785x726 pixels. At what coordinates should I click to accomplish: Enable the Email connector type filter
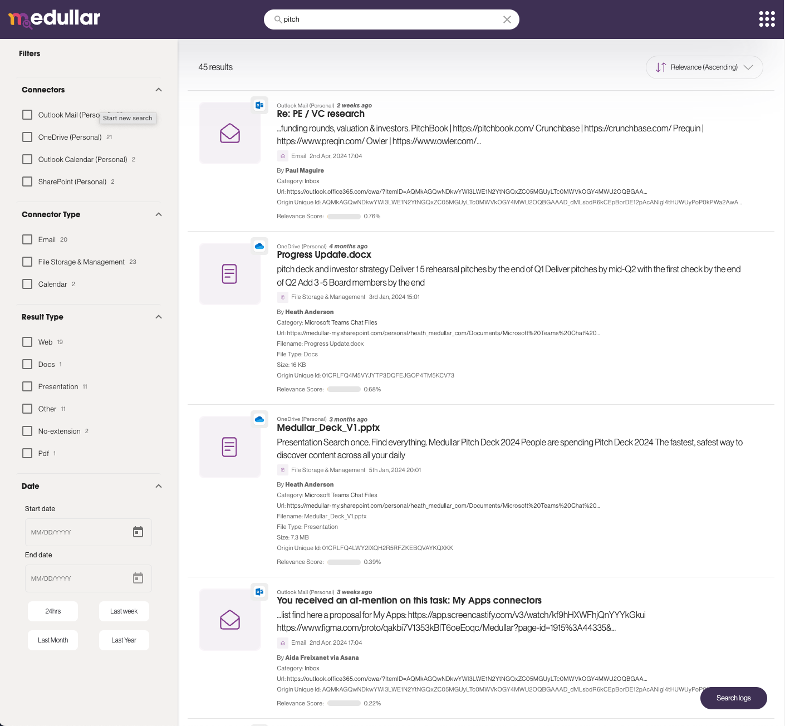click(27, 239)
